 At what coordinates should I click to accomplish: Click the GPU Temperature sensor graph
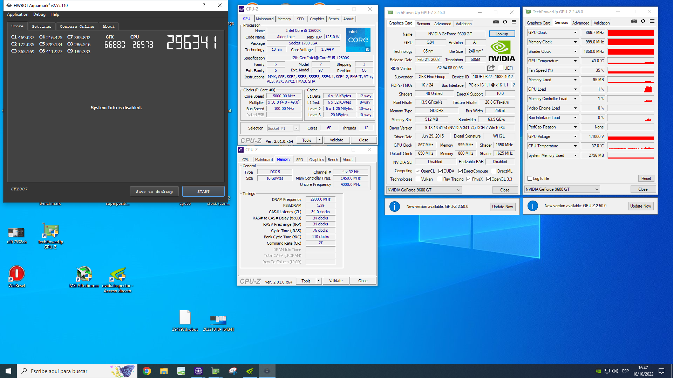[x=630, y=61]
